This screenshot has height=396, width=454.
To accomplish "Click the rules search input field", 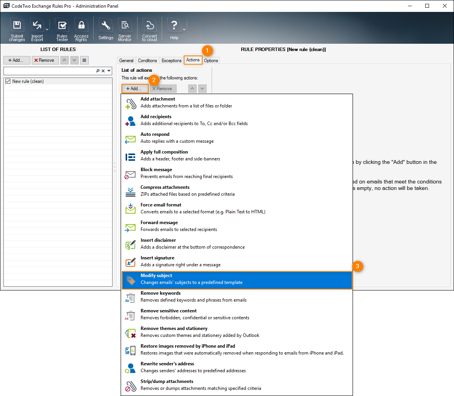I will click(x=49, y=71).
